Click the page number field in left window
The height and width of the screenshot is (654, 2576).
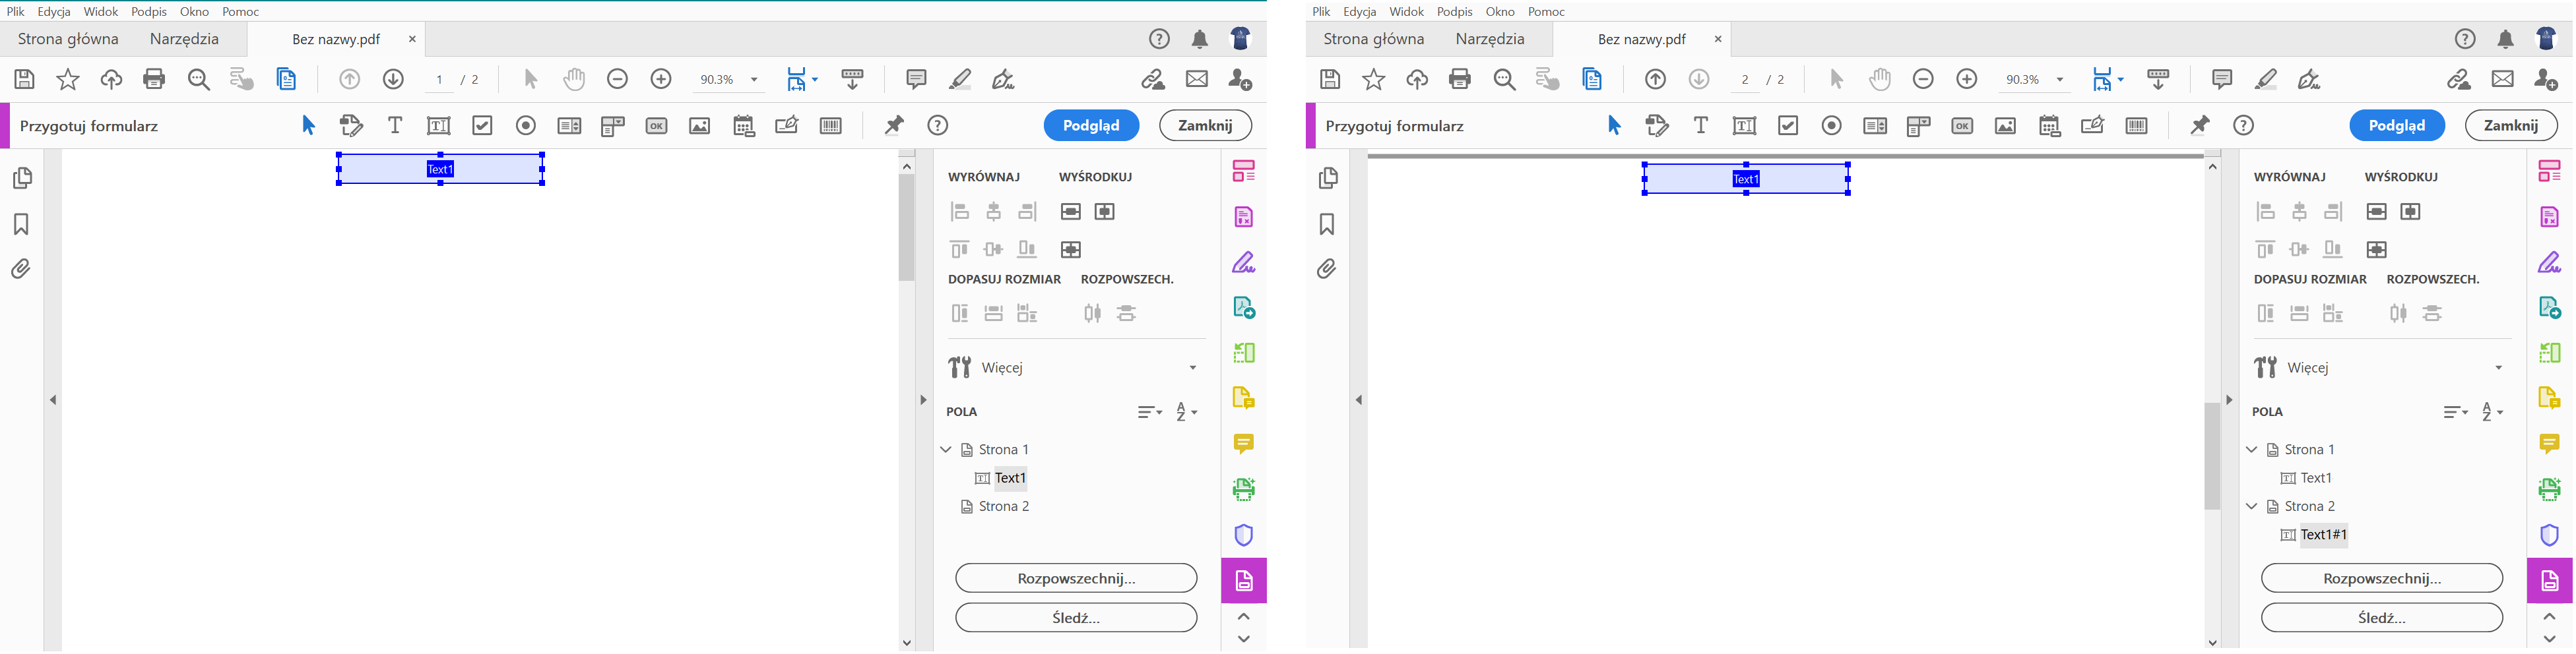pos(440,80)
